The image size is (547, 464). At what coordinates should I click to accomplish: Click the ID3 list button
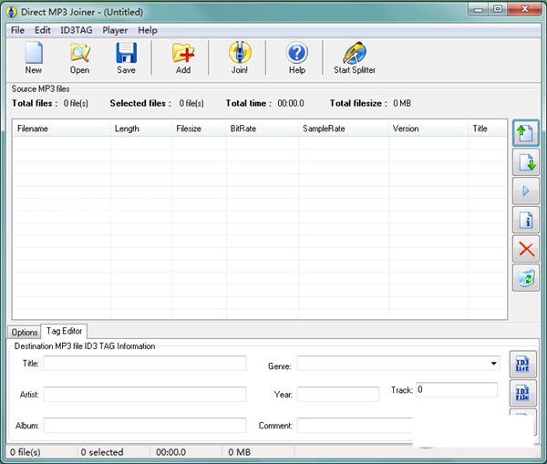click(x=522, y=365)
